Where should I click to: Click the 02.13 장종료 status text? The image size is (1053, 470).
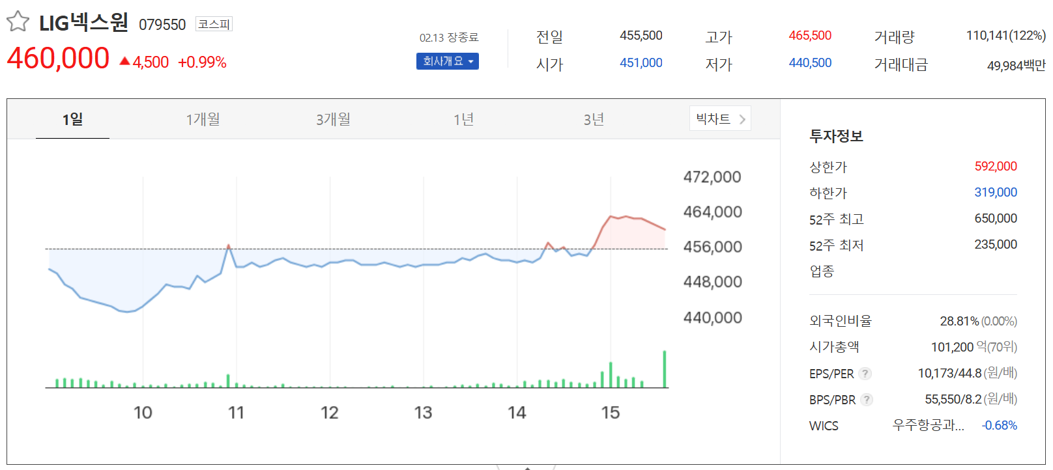pyautogui.click(x=449, y=38)
